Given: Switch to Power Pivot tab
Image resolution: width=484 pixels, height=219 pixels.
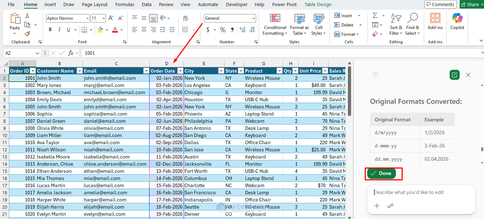Looking at the screenshot, I should point(284,5).
